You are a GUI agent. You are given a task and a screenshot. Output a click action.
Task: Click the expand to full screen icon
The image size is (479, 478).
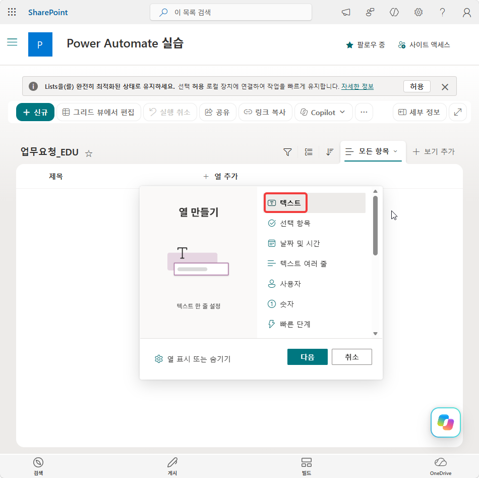click(458, 112)
